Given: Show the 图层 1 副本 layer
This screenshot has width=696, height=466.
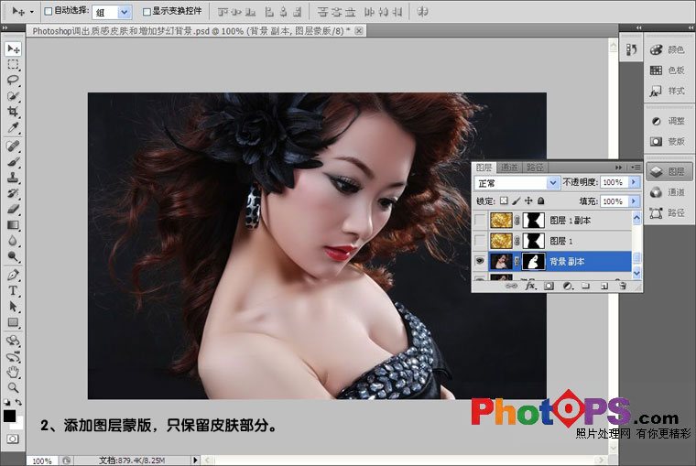Looking at the screenshot, I should [x=480, y=220].
